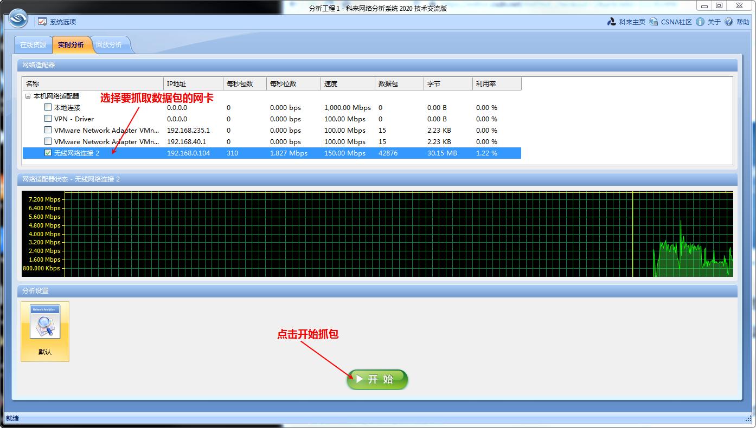The image size is (756, 428).
Task: Select the 默认 analysis profile icon
Action: [x=45, y=331]
